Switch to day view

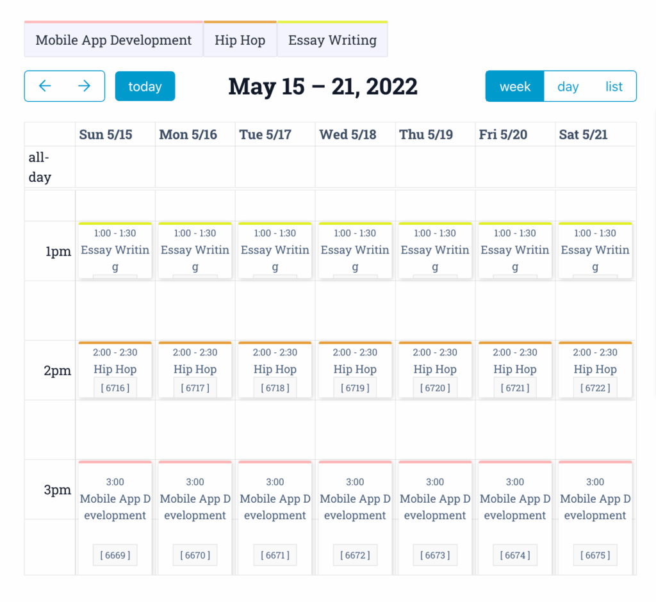(x=568, y=86)
